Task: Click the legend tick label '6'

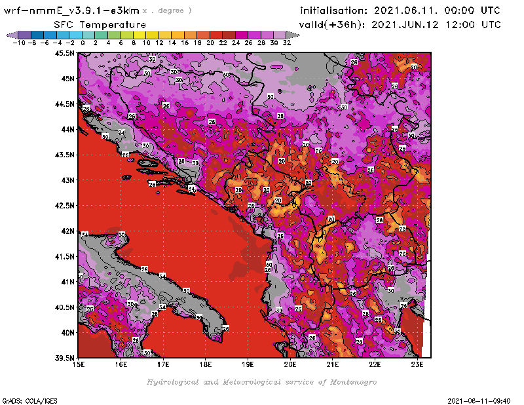Action: 121,43
